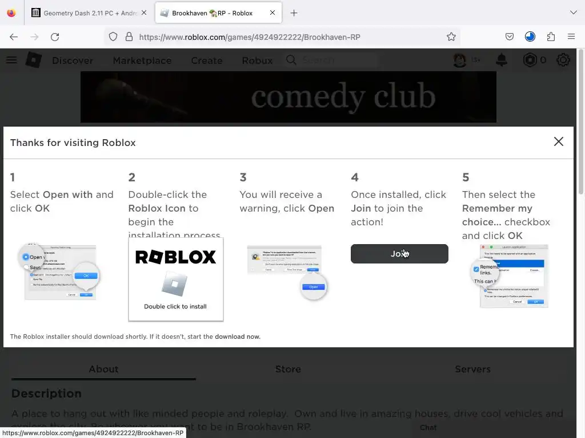Click the Robux balance hexagon icon
Screen dimensions: 585x438
530,60
